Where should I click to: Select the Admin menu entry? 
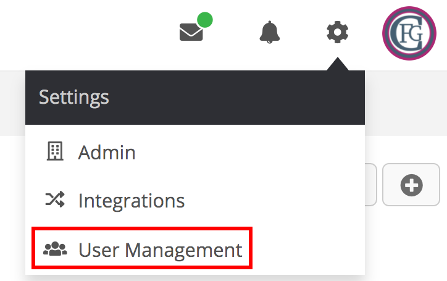(x=195, y=152)
